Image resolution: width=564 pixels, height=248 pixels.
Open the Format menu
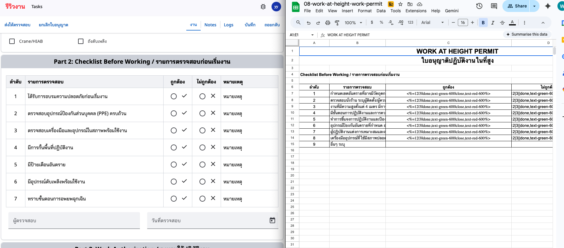pyautogui.click(x=365, y=11)
